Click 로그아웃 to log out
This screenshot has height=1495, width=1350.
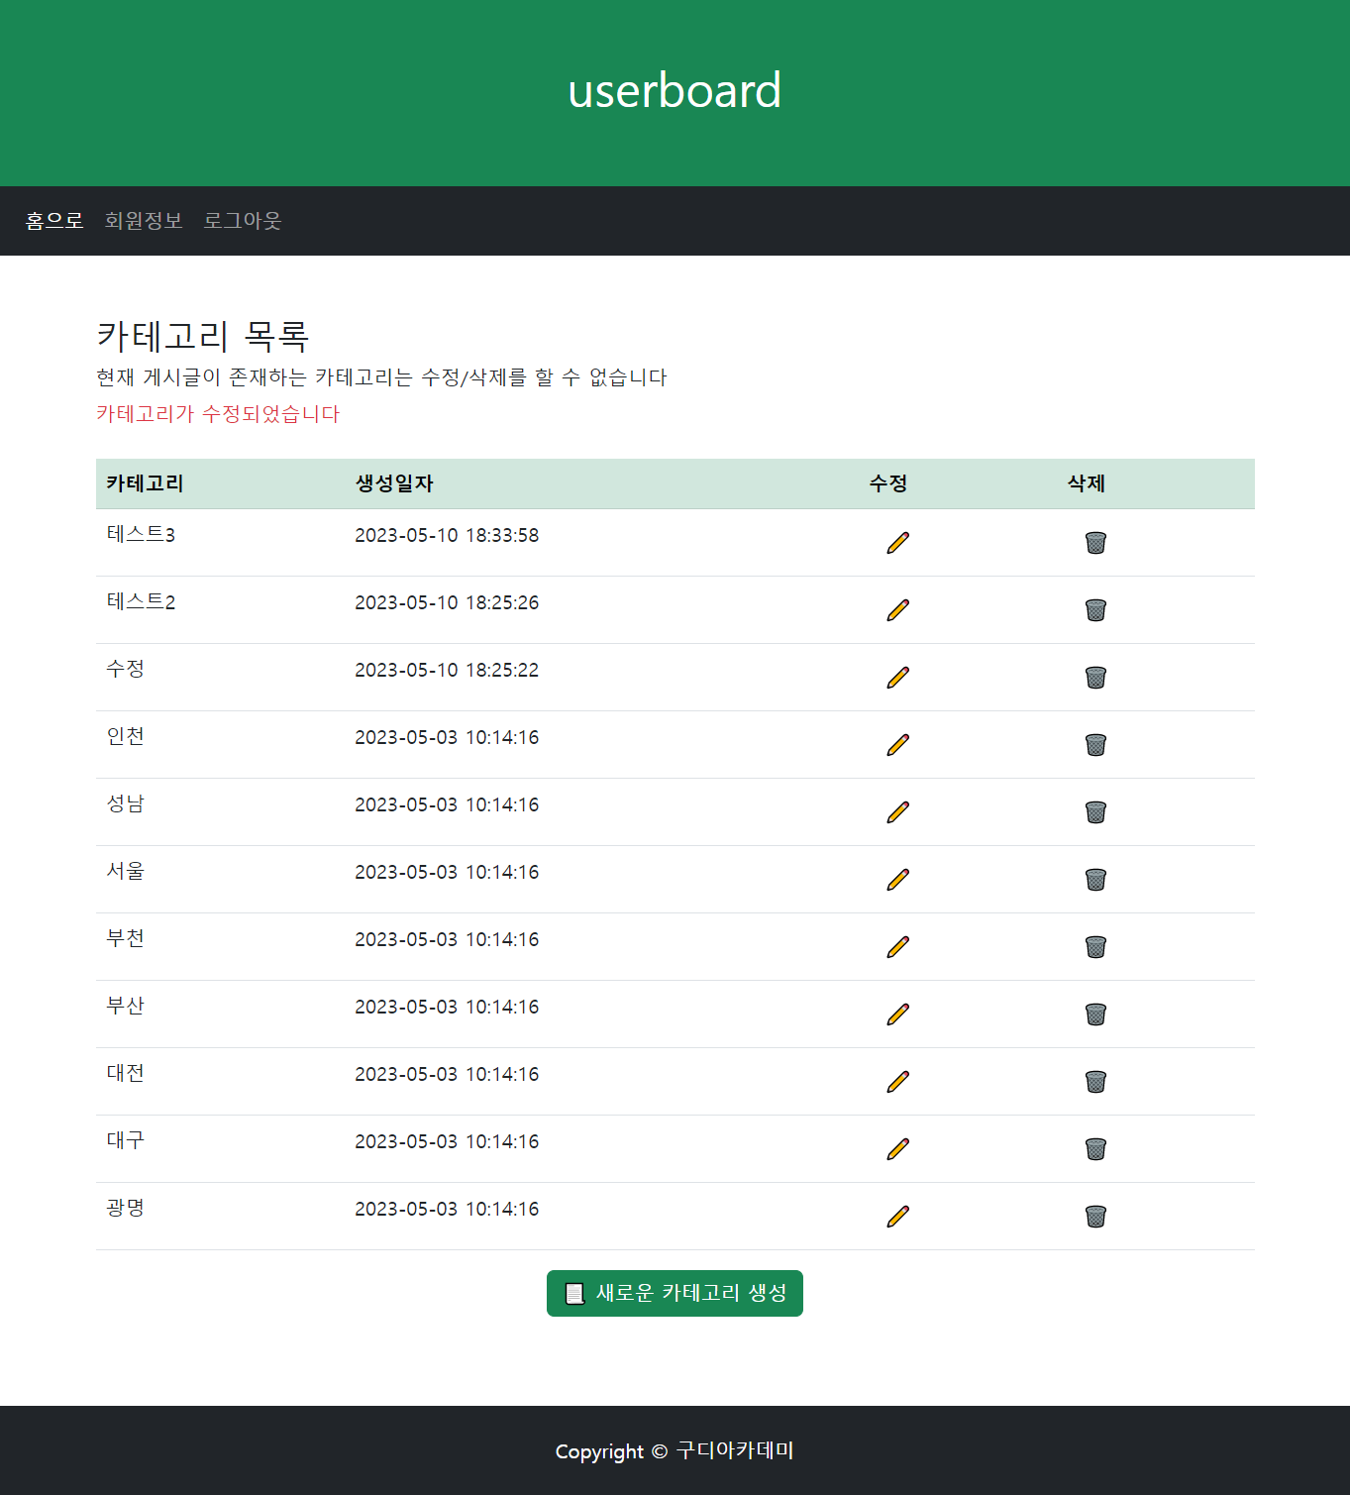[243, 220]
